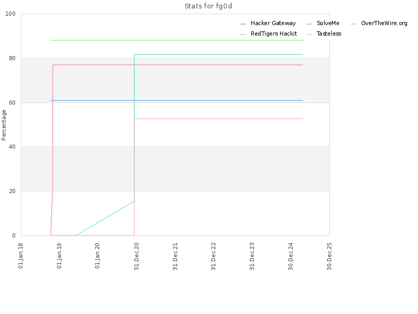This screenshot has height=314, width=418.
Task: Click the light pink Tasteless legend marker
Action: tap(309, 35)
